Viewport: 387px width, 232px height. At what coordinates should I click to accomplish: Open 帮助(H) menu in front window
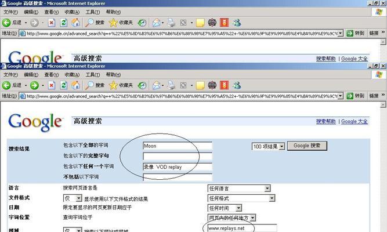pyautogui.click(x=113, y=75)
